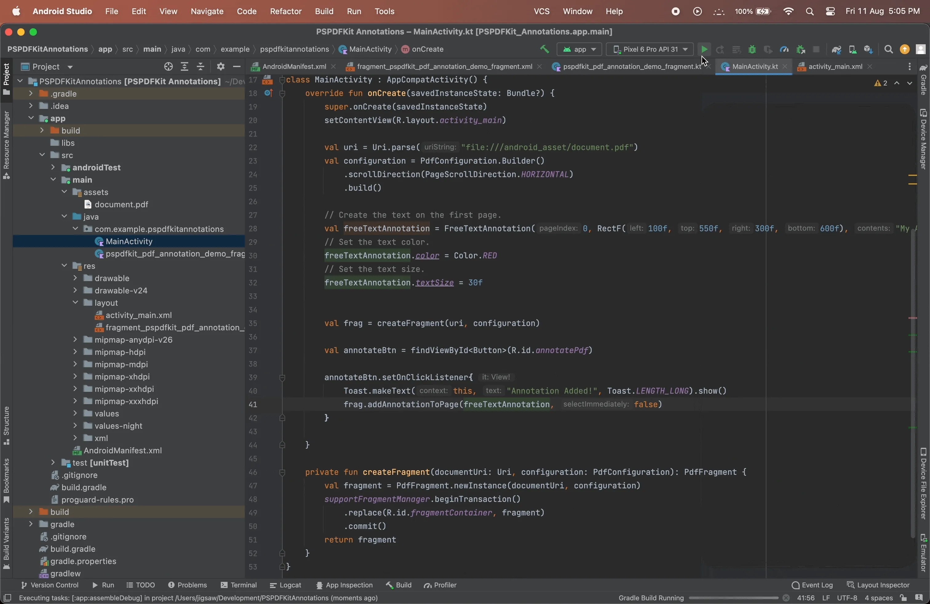930x604 pixels.
Task: Open SDK Manager cube icon
Action: click(x=868, y=50)
